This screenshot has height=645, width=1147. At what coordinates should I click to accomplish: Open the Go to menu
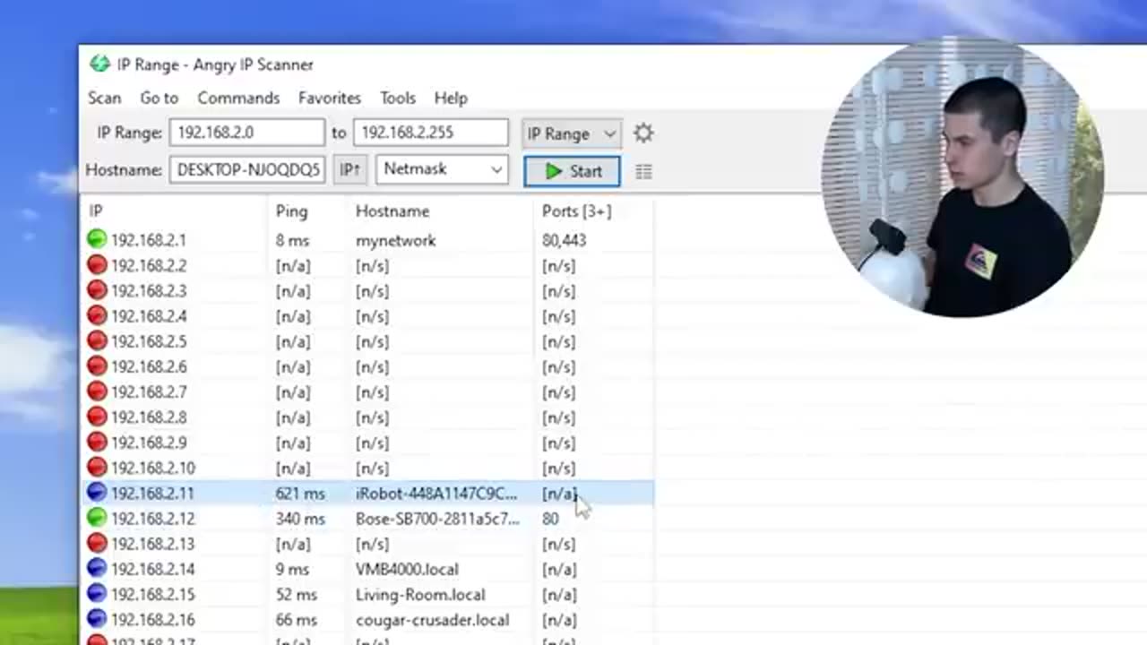160,98
